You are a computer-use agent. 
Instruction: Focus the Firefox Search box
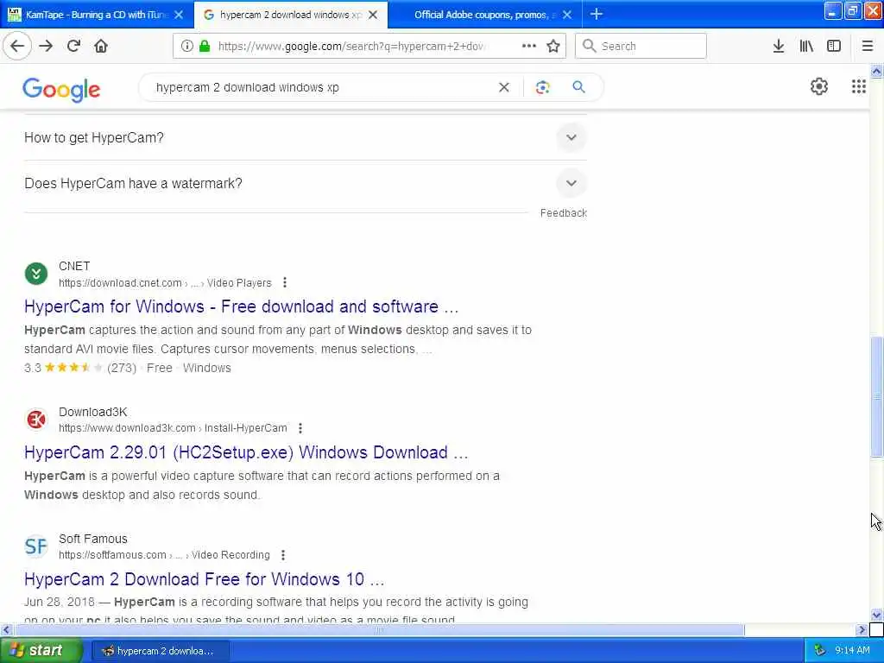coord(641,46)
